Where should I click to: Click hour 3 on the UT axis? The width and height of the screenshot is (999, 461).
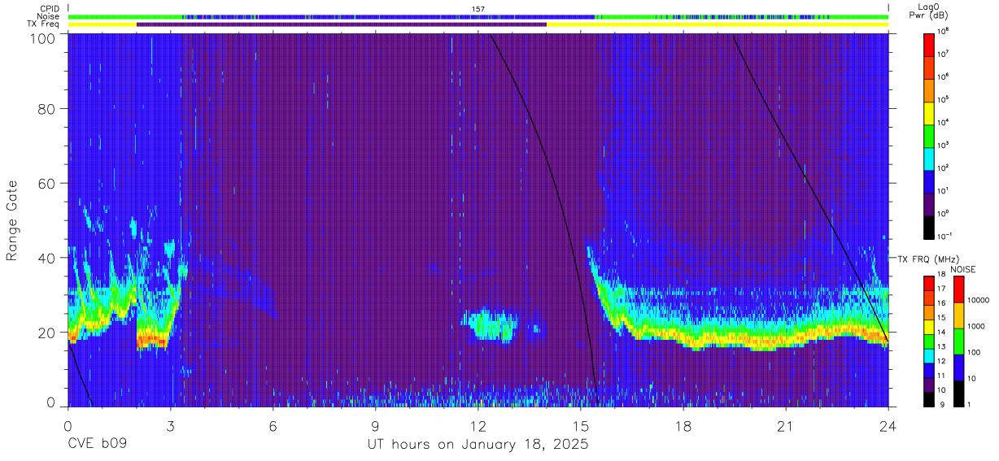click(171, 425)
